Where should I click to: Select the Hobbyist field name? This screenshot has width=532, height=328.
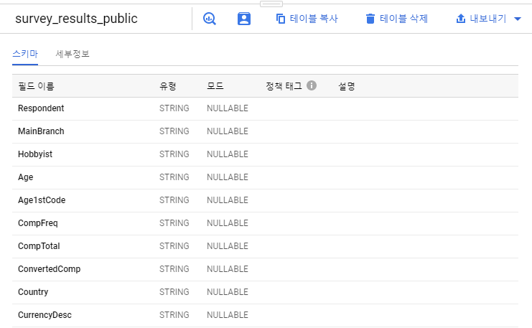coord(35,154)
